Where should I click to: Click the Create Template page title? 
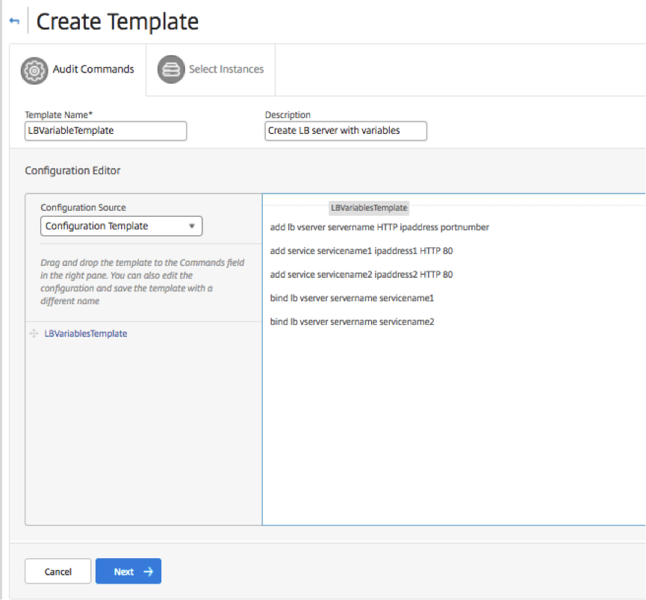pyautogui.click(x=117, y=22)
